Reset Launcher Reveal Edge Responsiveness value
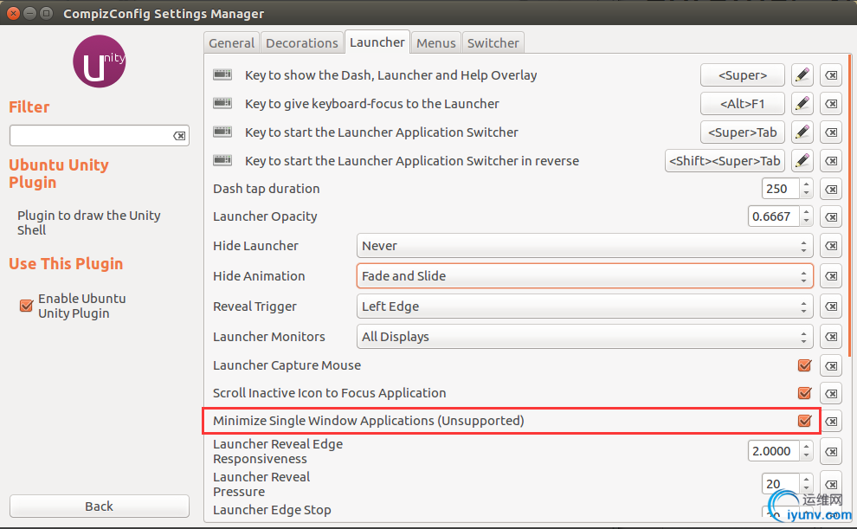857x529 pixels. coord(831,451)
